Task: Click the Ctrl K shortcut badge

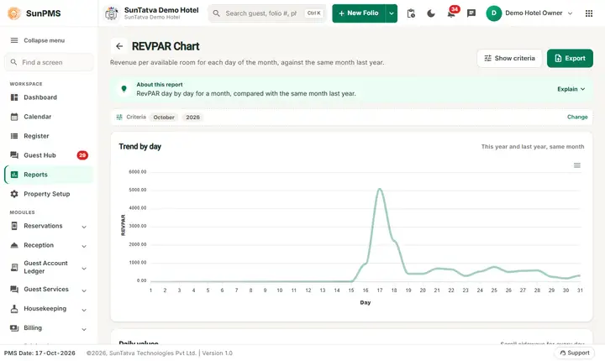Action: (x=313, y=13)
